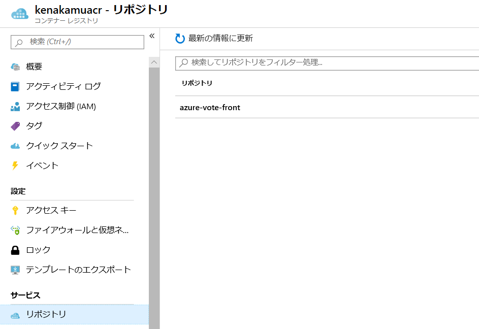
Task: Open the 概要 (Overview) page
Action: pos(36,66)
